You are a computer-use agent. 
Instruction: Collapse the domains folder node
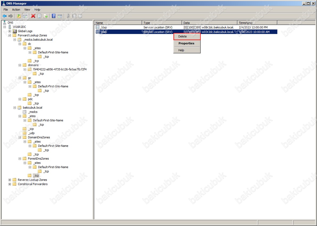coord(20,65)
